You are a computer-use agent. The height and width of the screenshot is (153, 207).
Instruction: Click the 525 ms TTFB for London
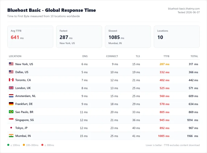(x=164, y=88)
